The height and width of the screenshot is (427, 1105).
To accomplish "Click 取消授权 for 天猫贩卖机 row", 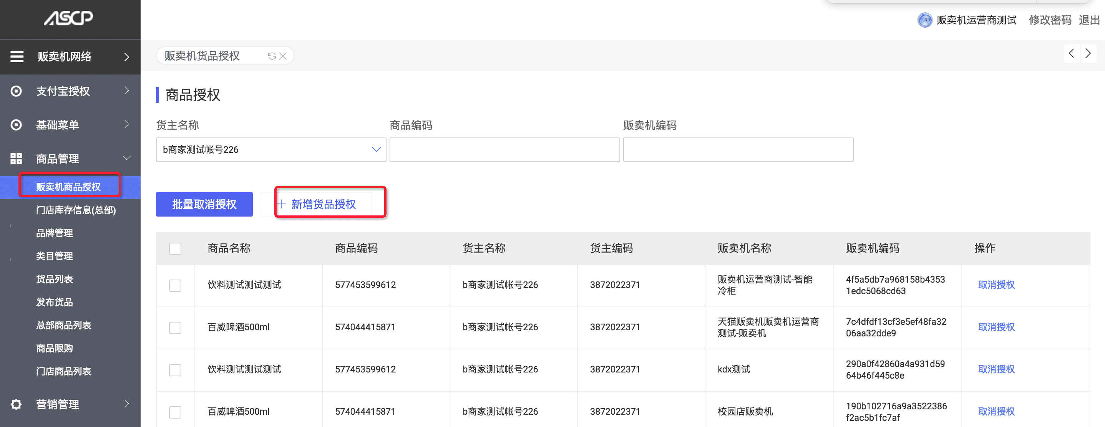I will click(x=997, y=327).
